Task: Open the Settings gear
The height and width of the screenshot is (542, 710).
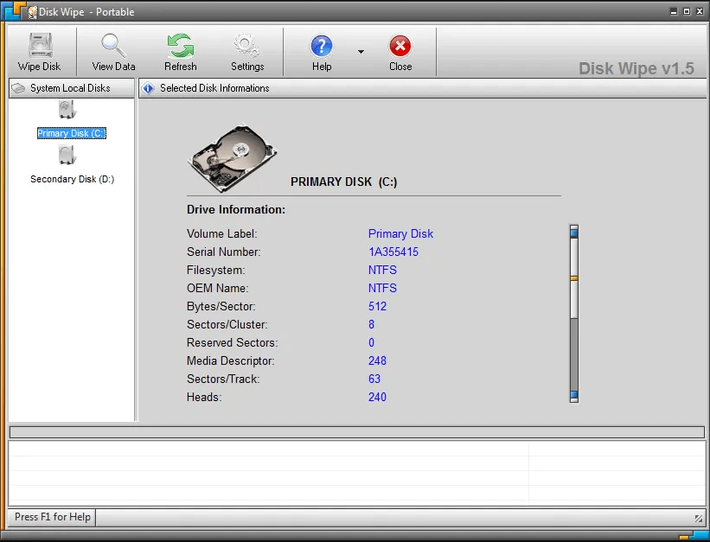Action: point(246,45)
